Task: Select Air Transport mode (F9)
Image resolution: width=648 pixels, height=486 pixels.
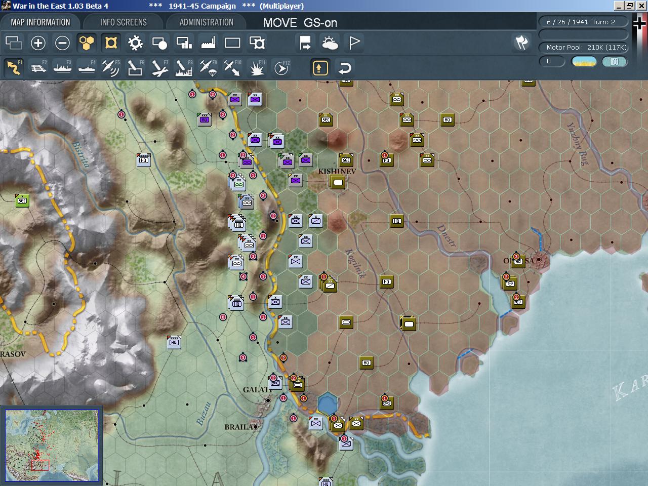Action: pos(208,68)
